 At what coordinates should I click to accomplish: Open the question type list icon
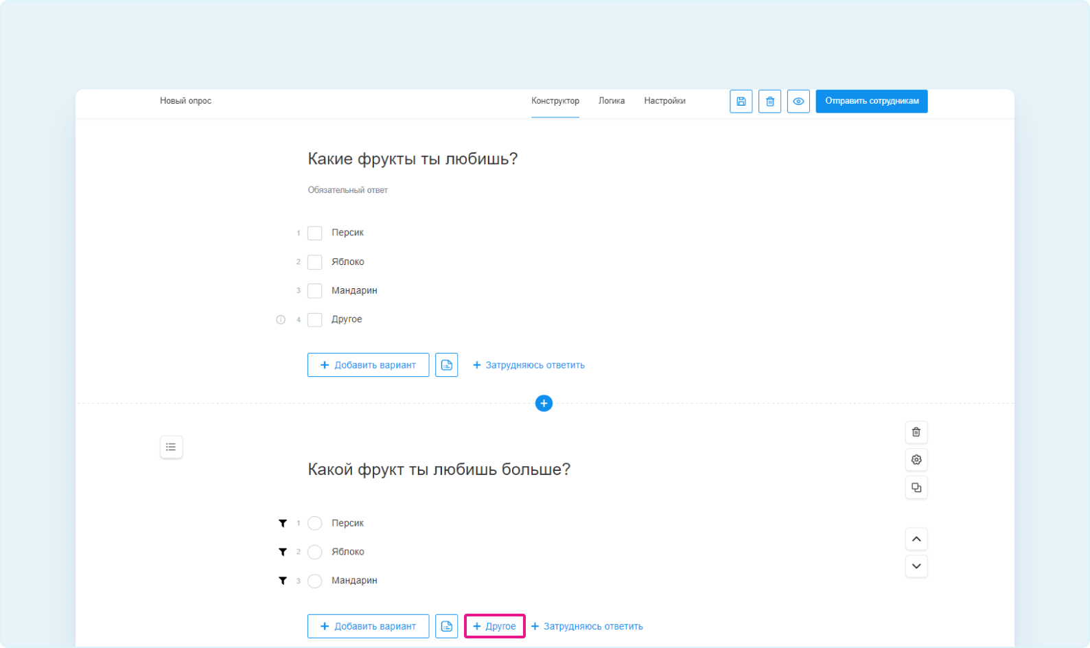coord(171,447)
